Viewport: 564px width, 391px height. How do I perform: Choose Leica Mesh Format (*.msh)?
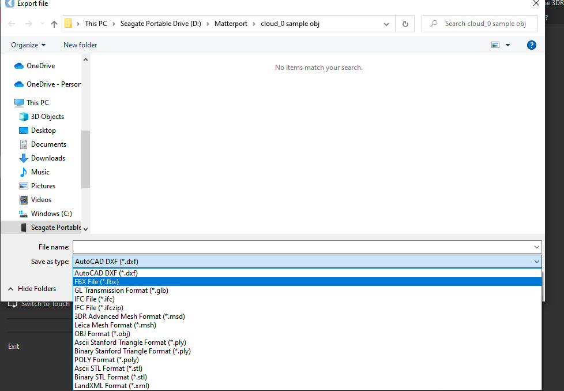tap(307, 325)
